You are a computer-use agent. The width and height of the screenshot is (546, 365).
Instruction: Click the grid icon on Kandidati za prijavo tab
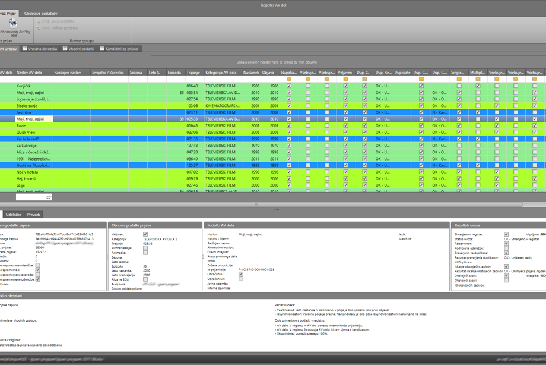[x=102, y=49]
